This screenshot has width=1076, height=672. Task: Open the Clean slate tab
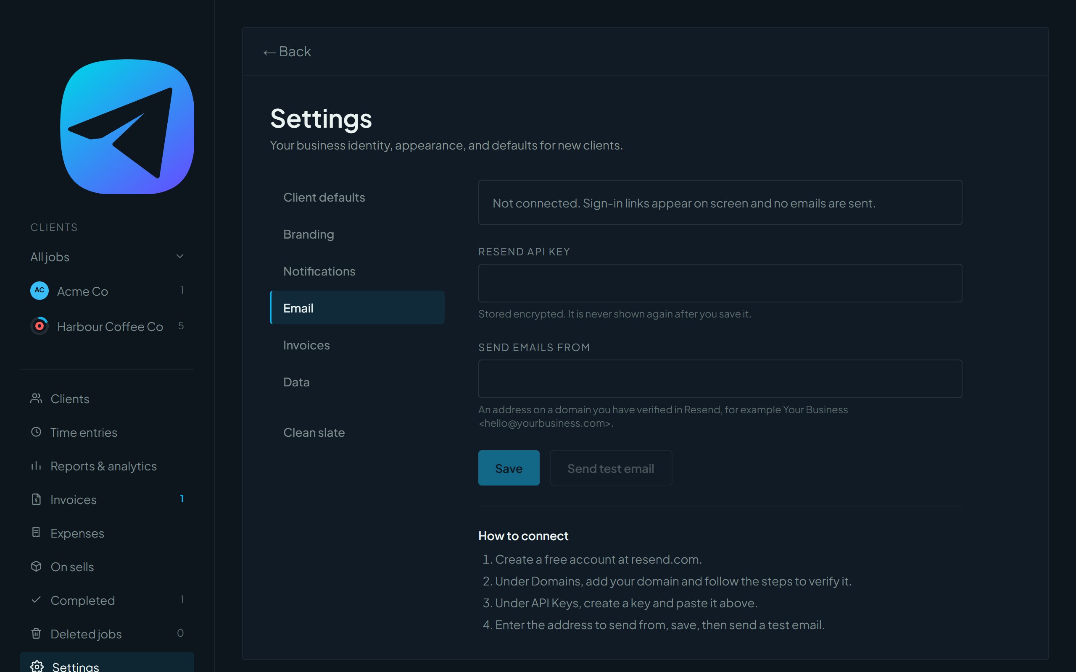tap(357, 433)
